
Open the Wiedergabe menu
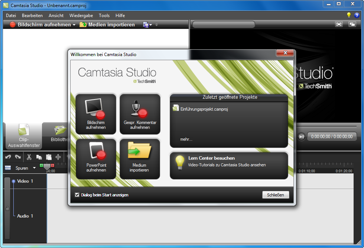[x=81, y=16]
